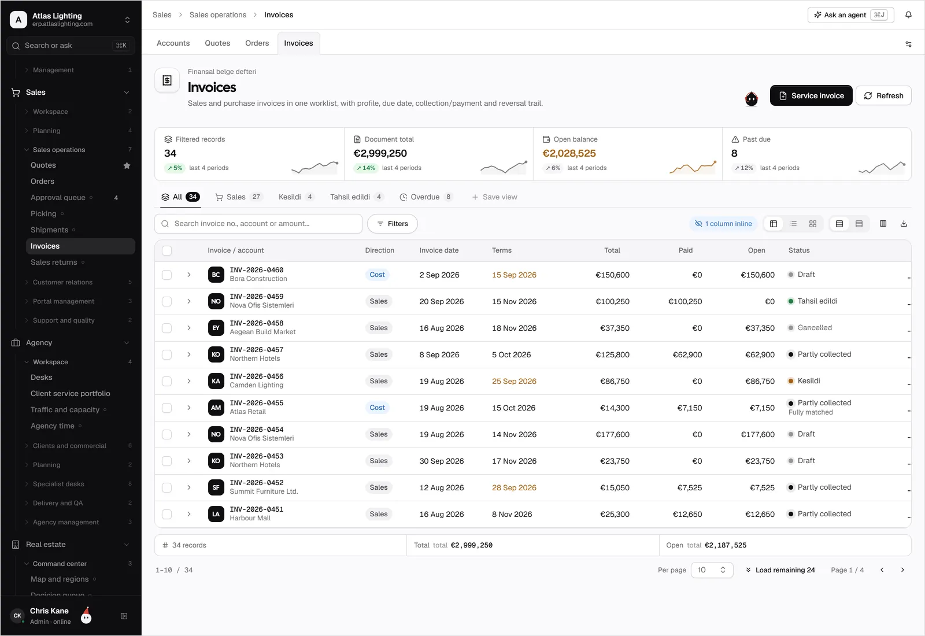Check the INV-2026-0455 row checkbox
The image size is (925, 636).
(x=166, y=408)
